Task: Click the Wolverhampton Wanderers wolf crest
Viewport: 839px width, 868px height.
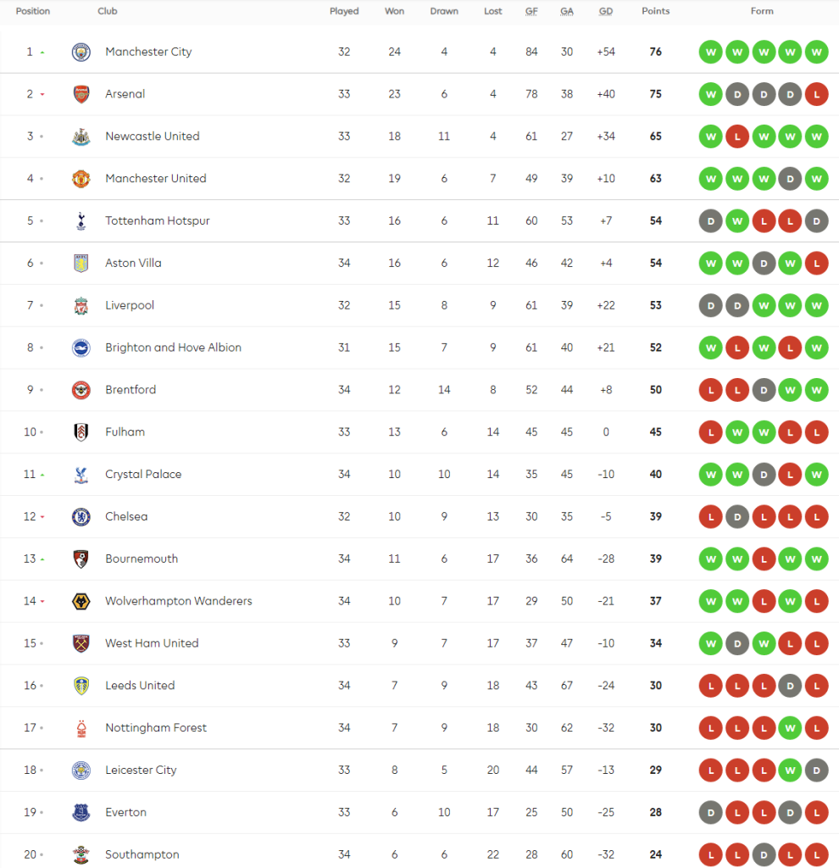Action: tap(81, 601)
